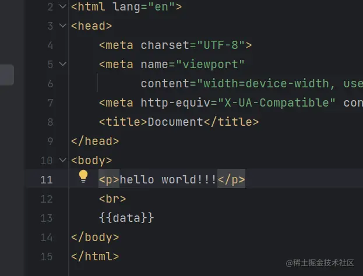363x276 pixels.
Task: Click the "UTF-8" charset value
Action: pyautogui.click(x=221, y=45)
